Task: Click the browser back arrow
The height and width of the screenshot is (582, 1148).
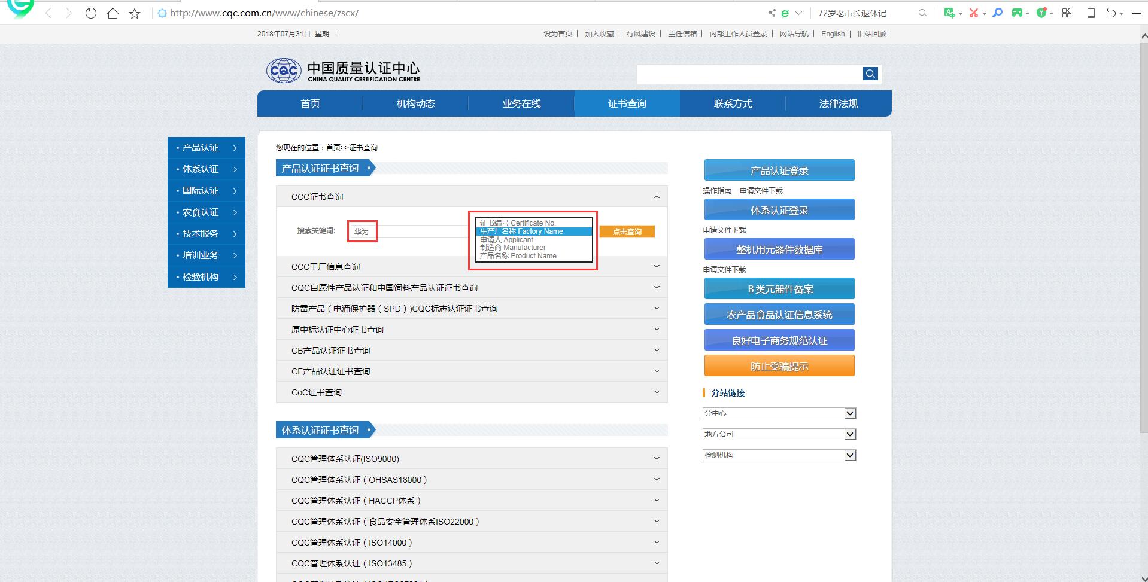Action: (x=48, y=13)
